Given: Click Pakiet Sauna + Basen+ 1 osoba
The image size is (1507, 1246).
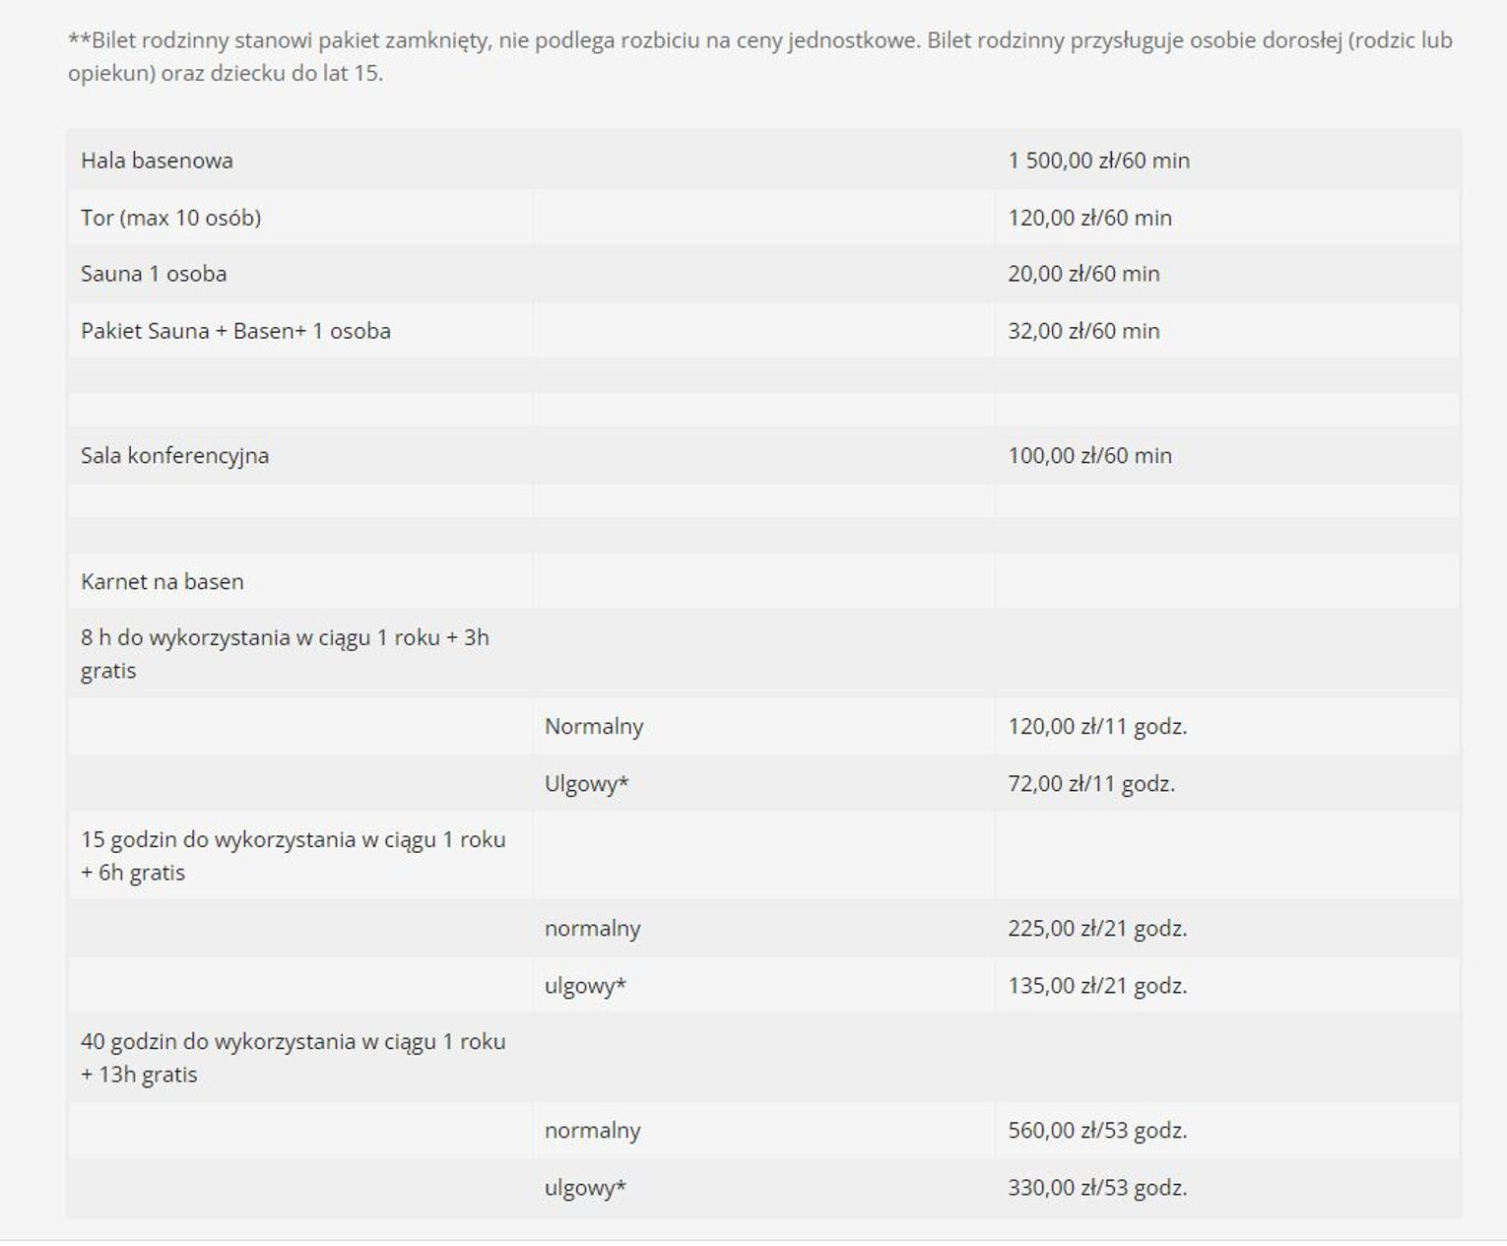Looking at the screenshot, I should [x=235, y=331].
